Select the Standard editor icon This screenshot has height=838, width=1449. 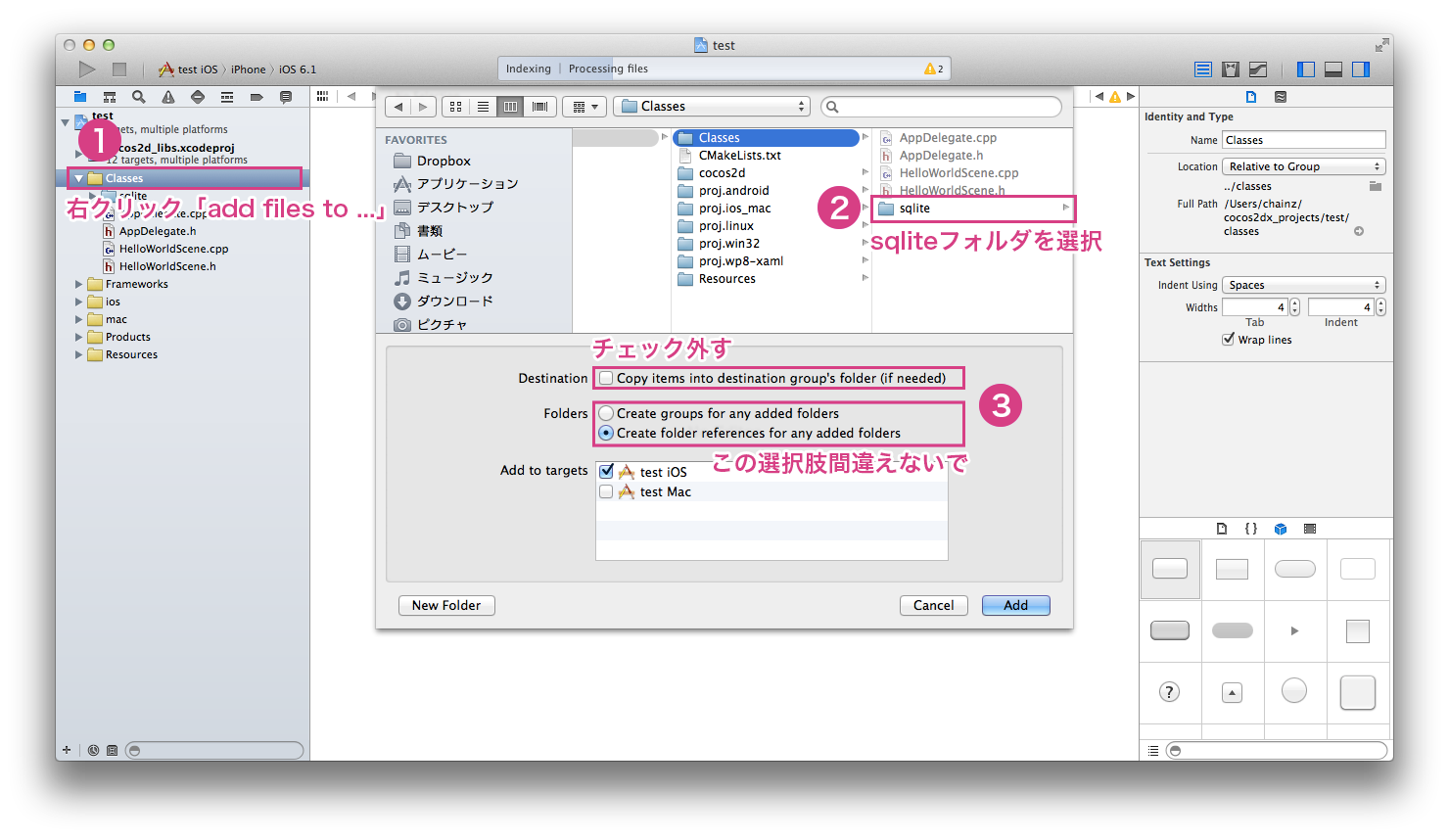pos(1203,70)
